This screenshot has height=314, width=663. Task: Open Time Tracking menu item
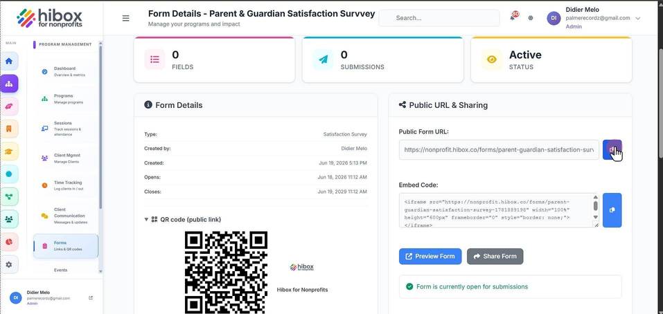(64, 185)
